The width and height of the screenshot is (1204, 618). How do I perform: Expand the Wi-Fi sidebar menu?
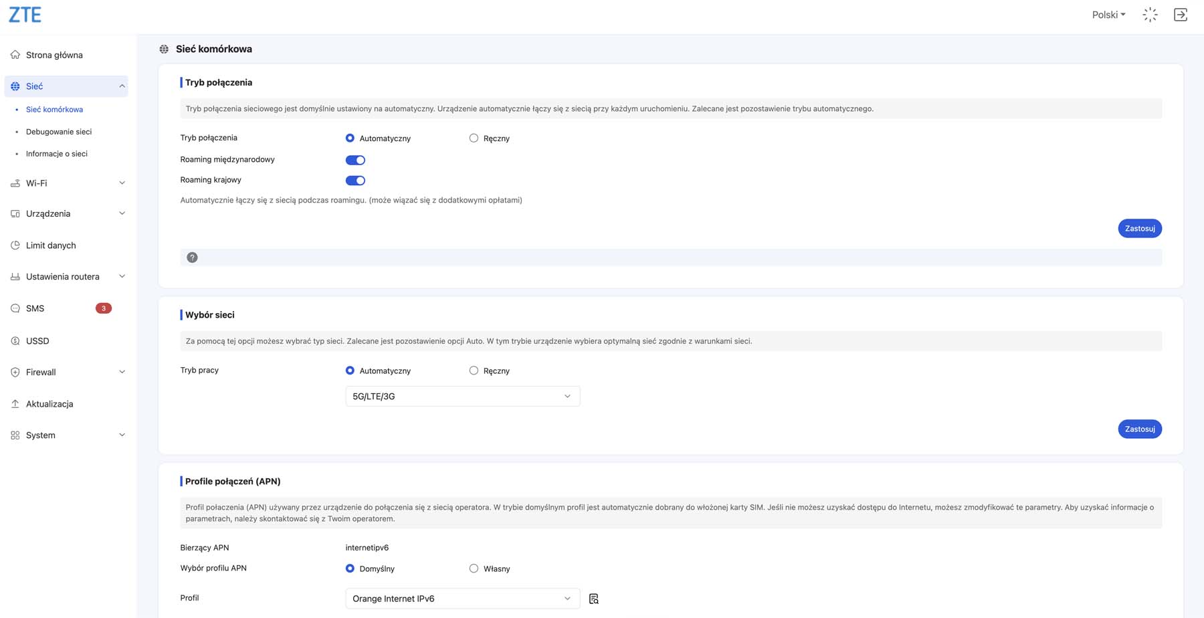click(67, 183)
